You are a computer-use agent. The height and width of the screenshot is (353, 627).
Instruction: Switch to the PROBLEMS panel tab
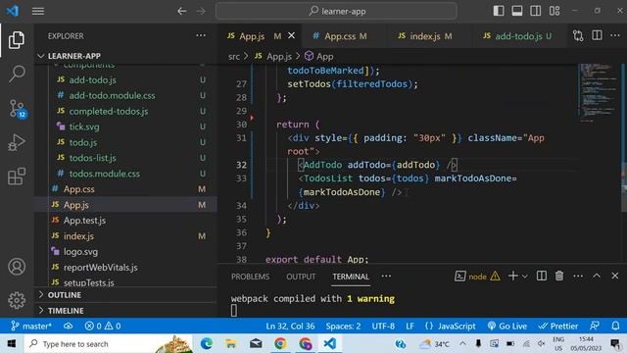[x=251, y=277]
